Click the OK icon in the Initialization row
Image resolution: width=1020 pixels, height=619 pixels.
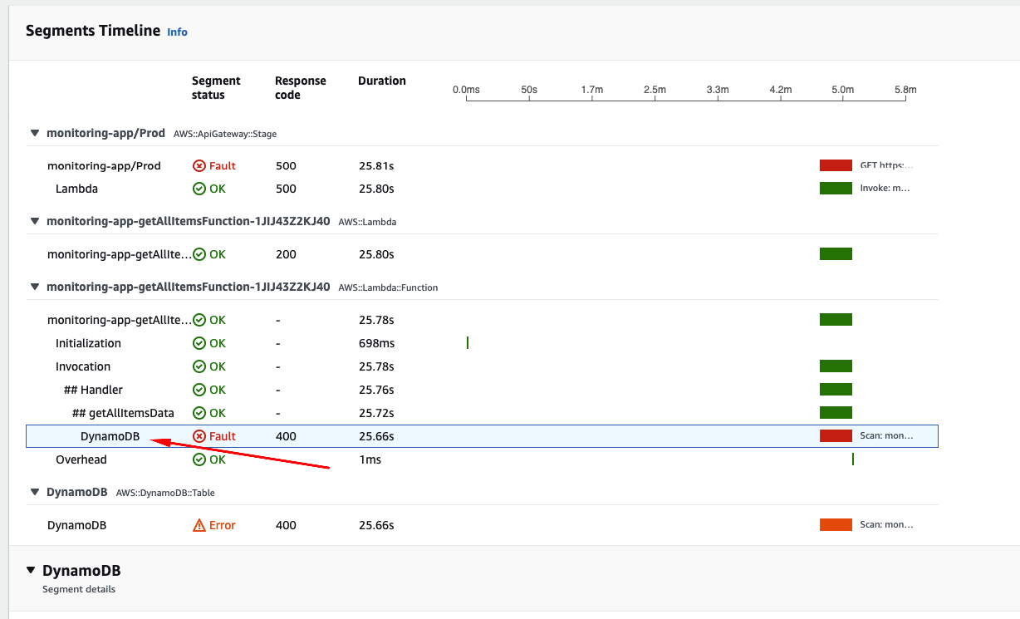199,343
